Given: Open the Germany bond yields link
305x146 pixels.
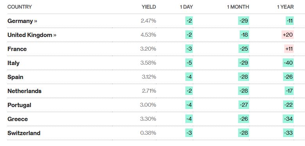Looking at the screenshot, I should 22,21.
